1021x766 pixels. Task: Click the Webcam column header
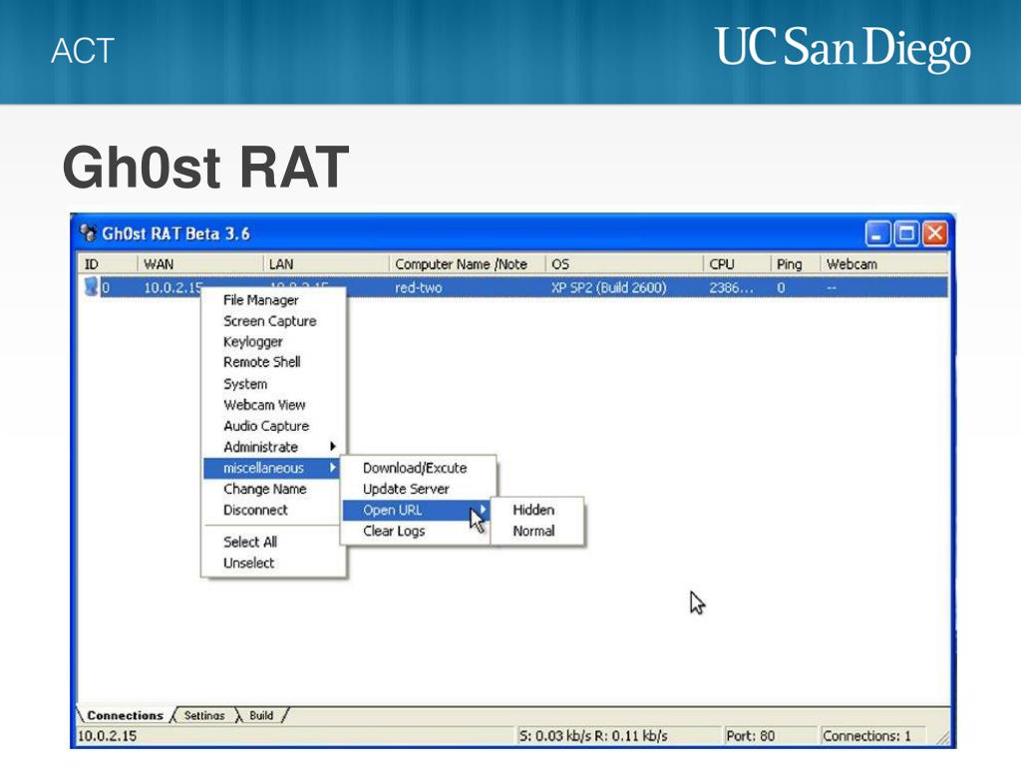883,263
